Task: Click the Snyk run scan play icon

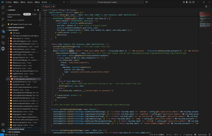Action: 35,10
